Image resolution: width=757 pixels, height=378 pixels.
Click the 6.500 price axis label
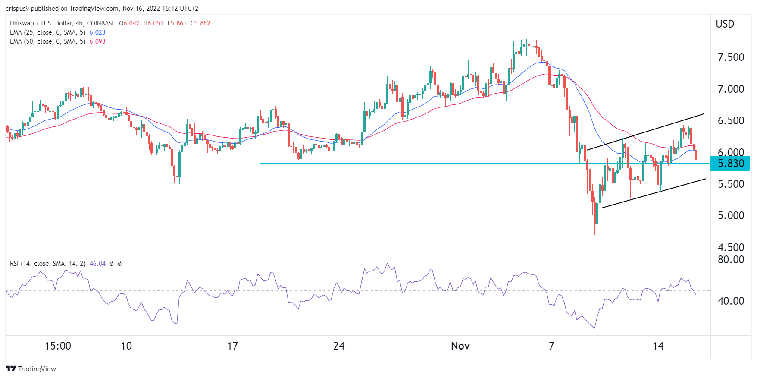coord(731,121)
